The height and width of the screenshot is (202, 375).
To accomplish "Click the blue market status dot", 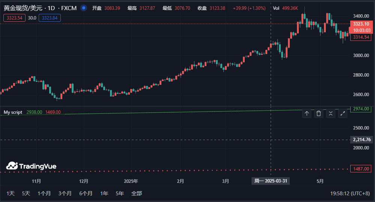I will tap(84, 8).
